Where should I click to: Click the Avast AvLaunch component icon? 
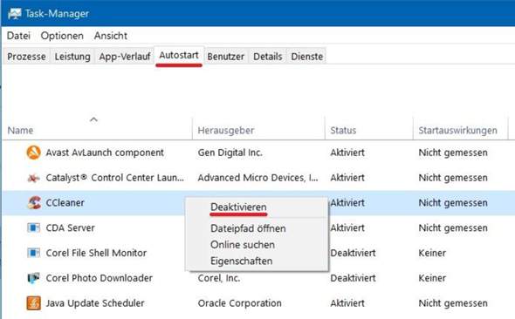33,153
